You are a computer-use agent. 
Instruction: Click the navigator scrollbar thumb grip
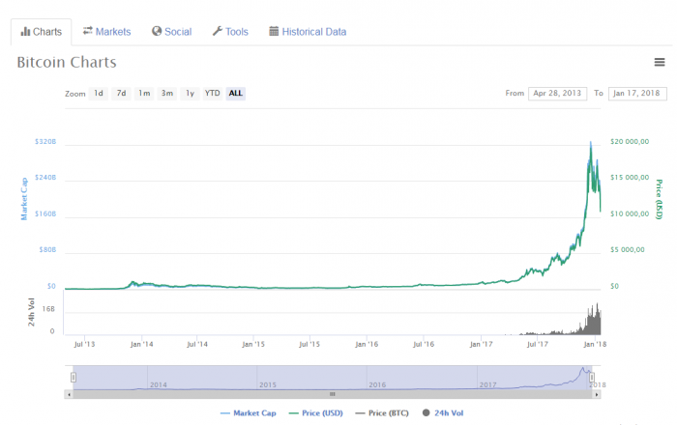tap(333, 394)
